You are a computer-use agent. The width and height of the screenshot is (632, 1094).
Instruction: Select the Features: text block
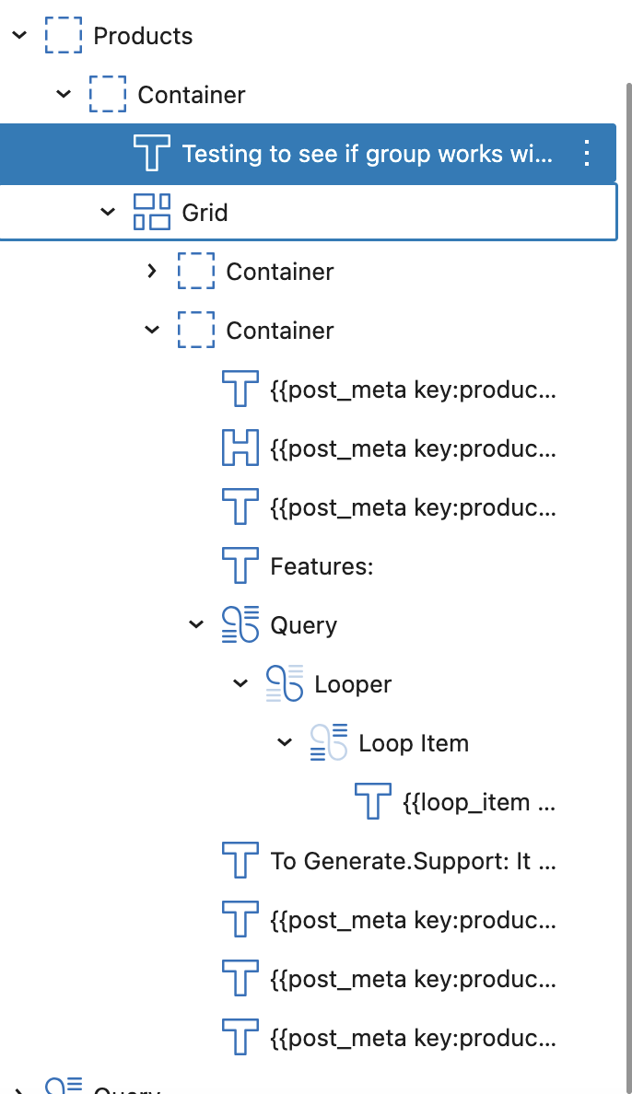322,566
